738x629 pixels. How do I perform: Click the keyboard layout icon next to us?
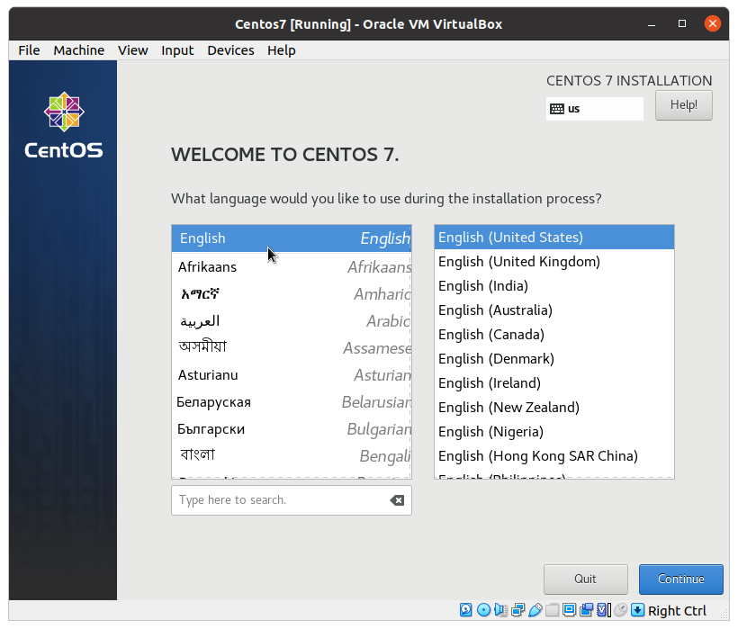(557, 109)
